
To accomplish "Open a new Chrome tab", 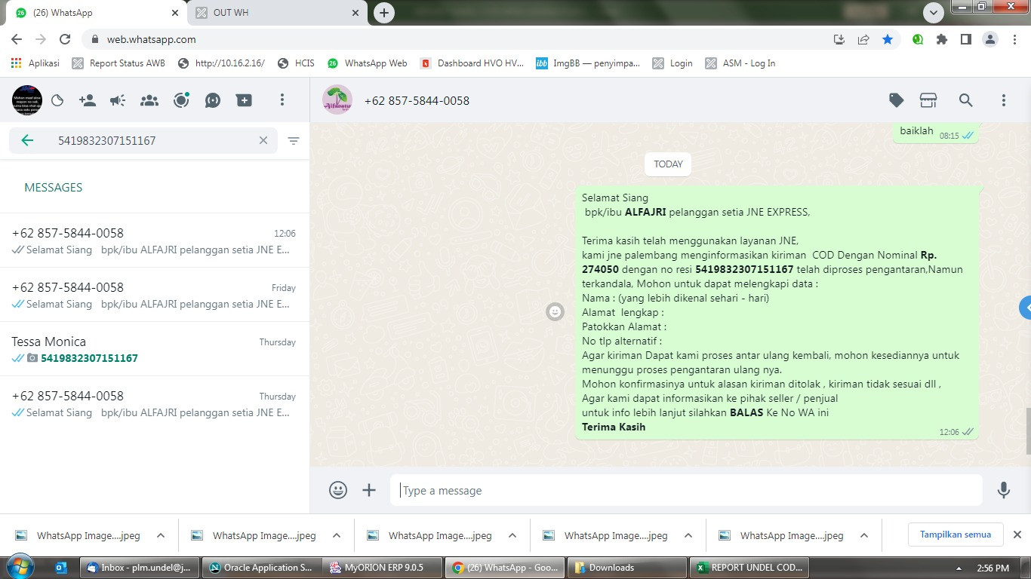I will pos(384,13).
